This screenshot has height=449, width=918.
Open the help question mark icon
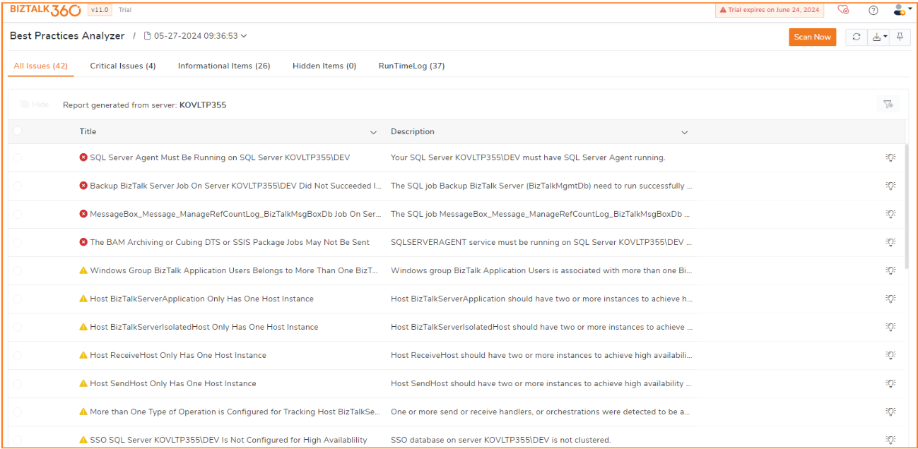pos(873,10)
